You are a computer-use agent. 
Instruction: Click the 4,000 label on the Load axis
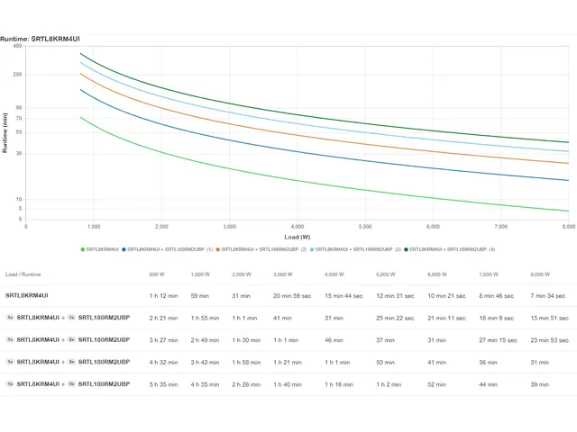click(x=297, y=227)
